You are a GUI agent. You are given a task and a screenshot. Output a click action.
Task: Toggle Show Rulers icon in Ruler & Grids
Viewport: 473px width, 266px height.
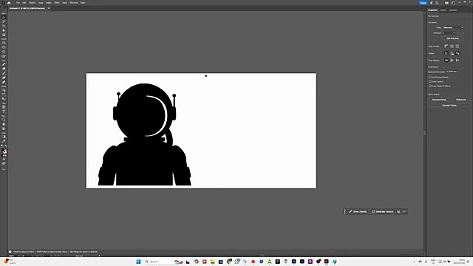pos(446,46)
